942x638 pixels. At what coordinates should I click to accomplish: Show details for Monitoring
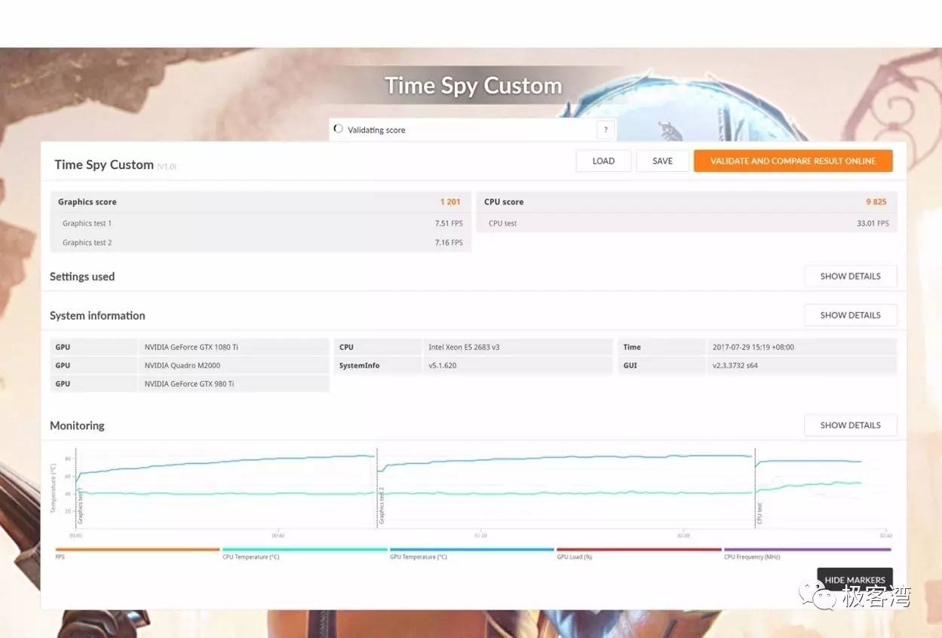pos(850,425)
